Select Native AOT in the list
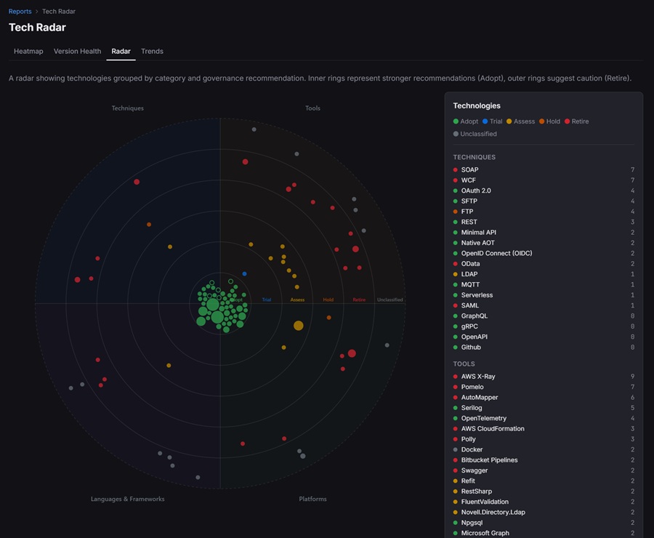 544,243
